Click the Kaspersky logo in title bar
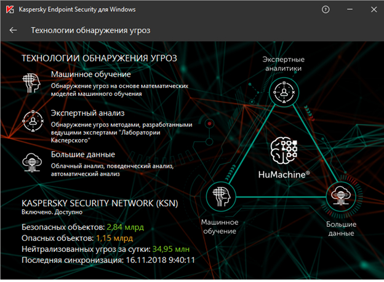 (10, 10)
